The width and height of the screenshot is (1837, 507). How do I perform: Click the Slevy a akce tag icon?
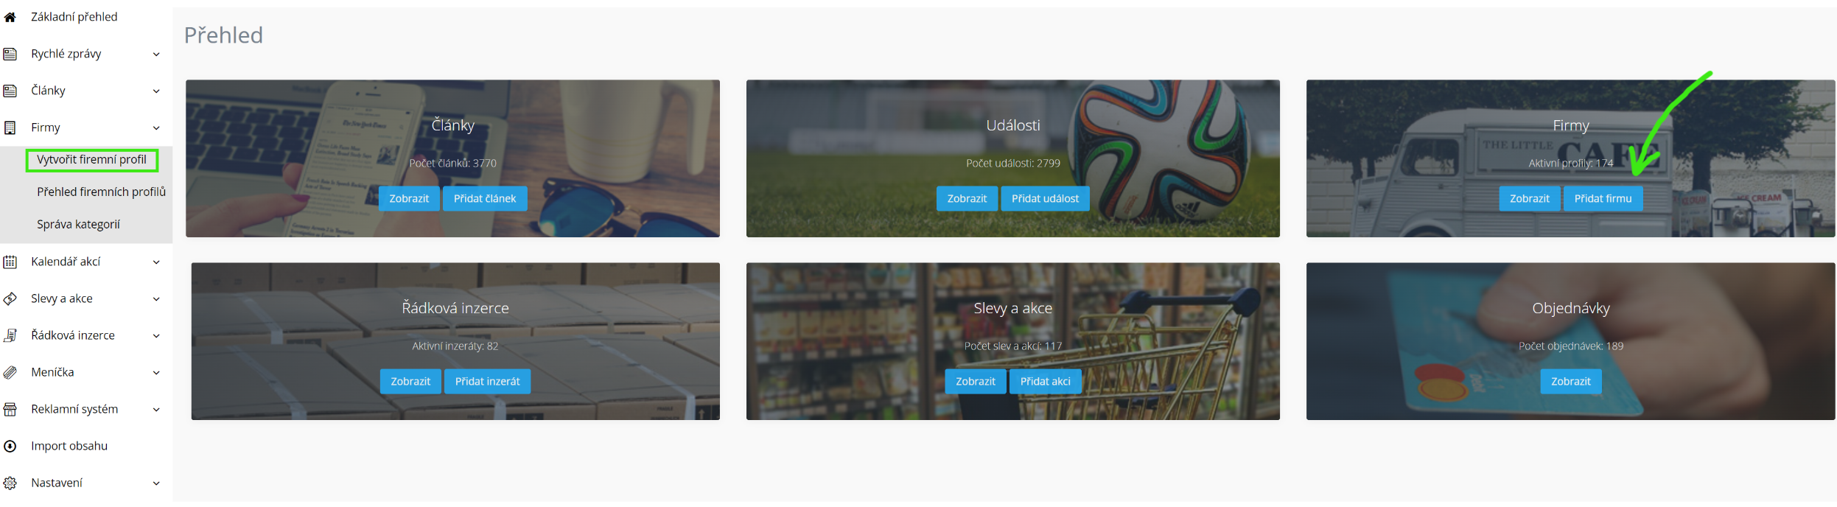click(x=10, y=298)
